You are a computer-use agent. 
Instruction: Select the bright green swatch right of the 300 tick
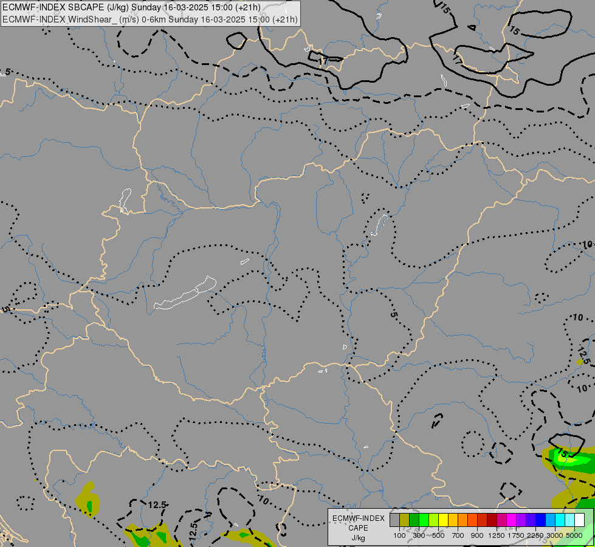click(424, 520)
